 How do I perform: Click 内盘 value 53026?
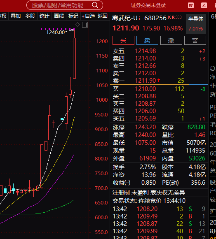point(197,158)
